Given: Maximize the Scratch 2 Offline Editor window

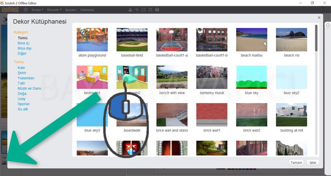Looking at the screenshot, I should pyautogui.click(x=312, y=3).
